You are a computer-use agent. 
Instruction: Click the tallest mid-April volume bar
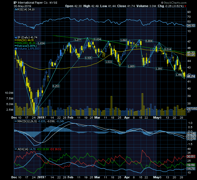pyautogui.click(x=142, y=105)
